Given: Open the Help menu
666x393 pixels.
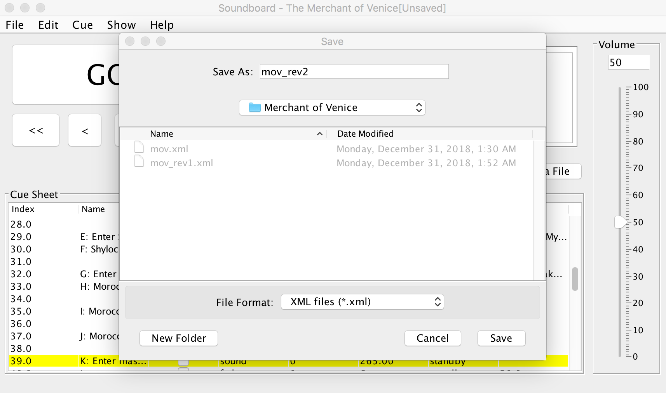Looking at the screenshot, I should (162, 25).
